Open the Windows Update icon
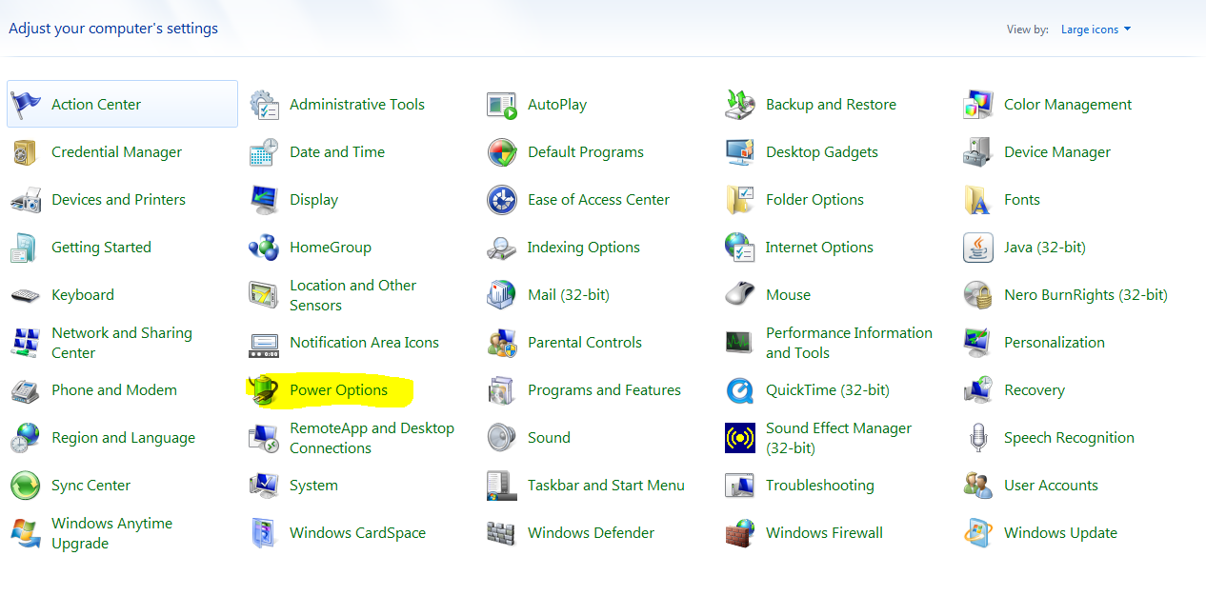 click(x=978, y=532)
